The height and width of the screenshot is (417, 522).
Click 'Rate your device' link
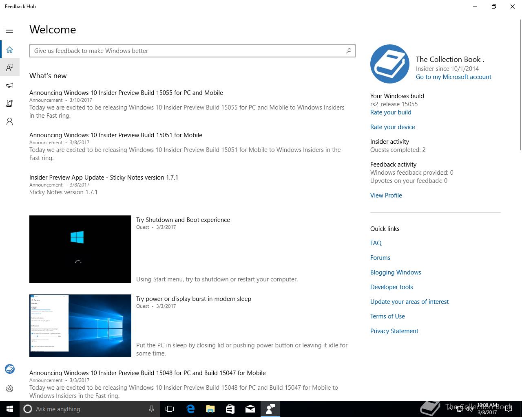[393, 127]
